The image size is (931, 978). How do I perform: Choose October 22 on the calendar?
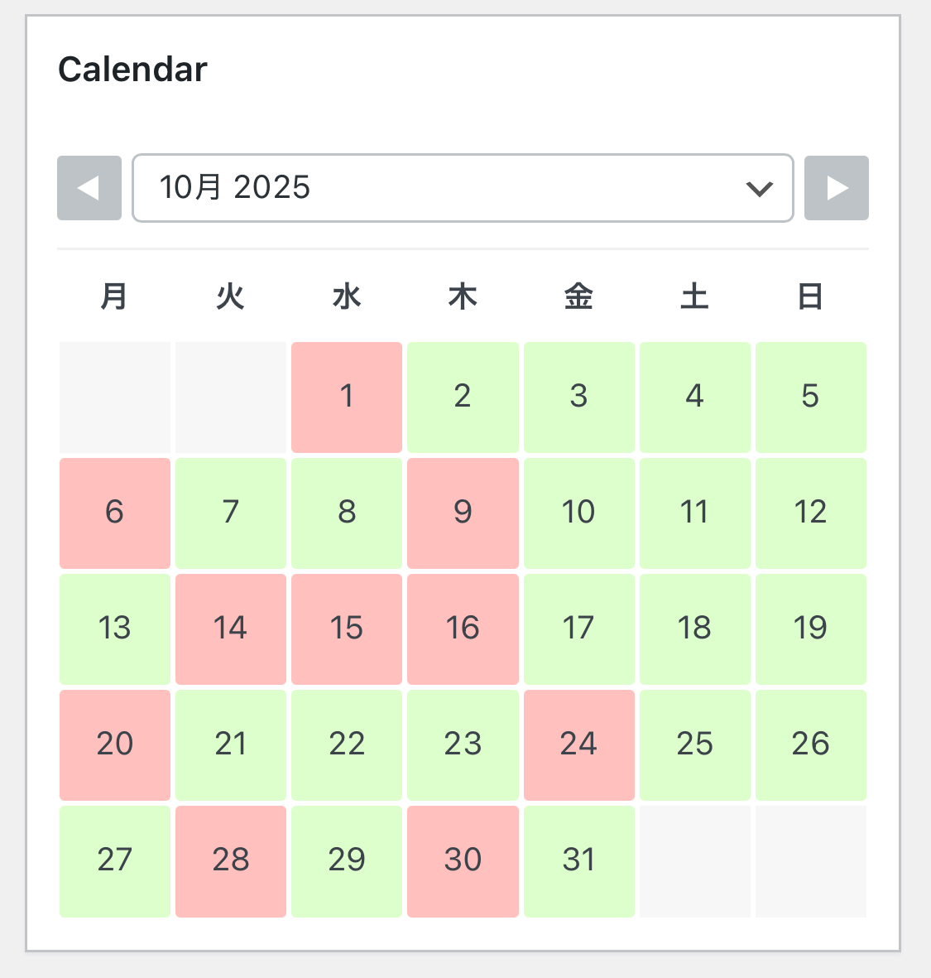pyautogui.click(x=347, y=744)
